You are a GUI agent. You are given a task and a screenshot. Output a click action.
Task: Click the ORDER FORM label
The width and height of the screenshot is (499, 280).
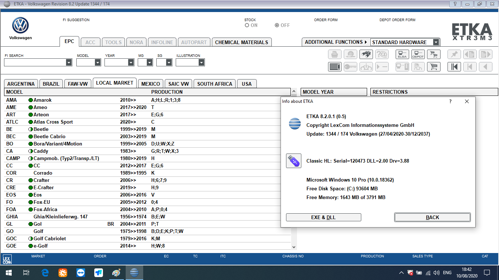coord(326,20)
